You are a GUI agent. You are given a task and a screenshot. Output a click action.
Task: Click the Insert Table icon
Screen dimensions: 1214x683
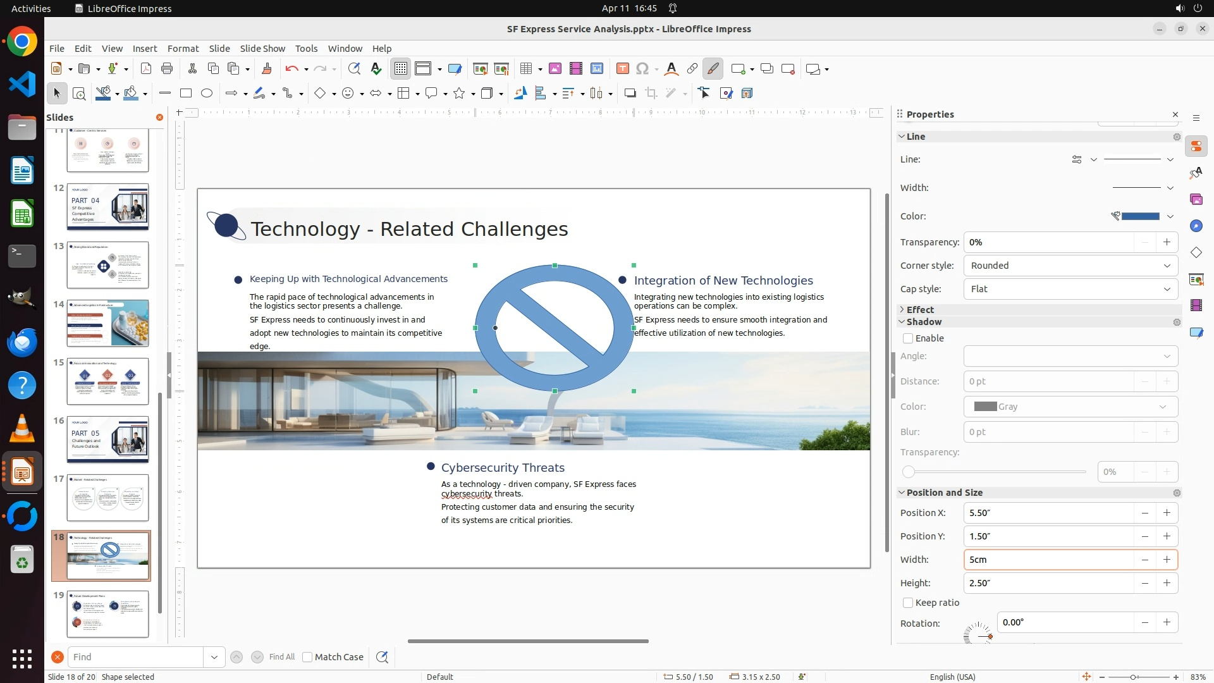click(525, 69)
